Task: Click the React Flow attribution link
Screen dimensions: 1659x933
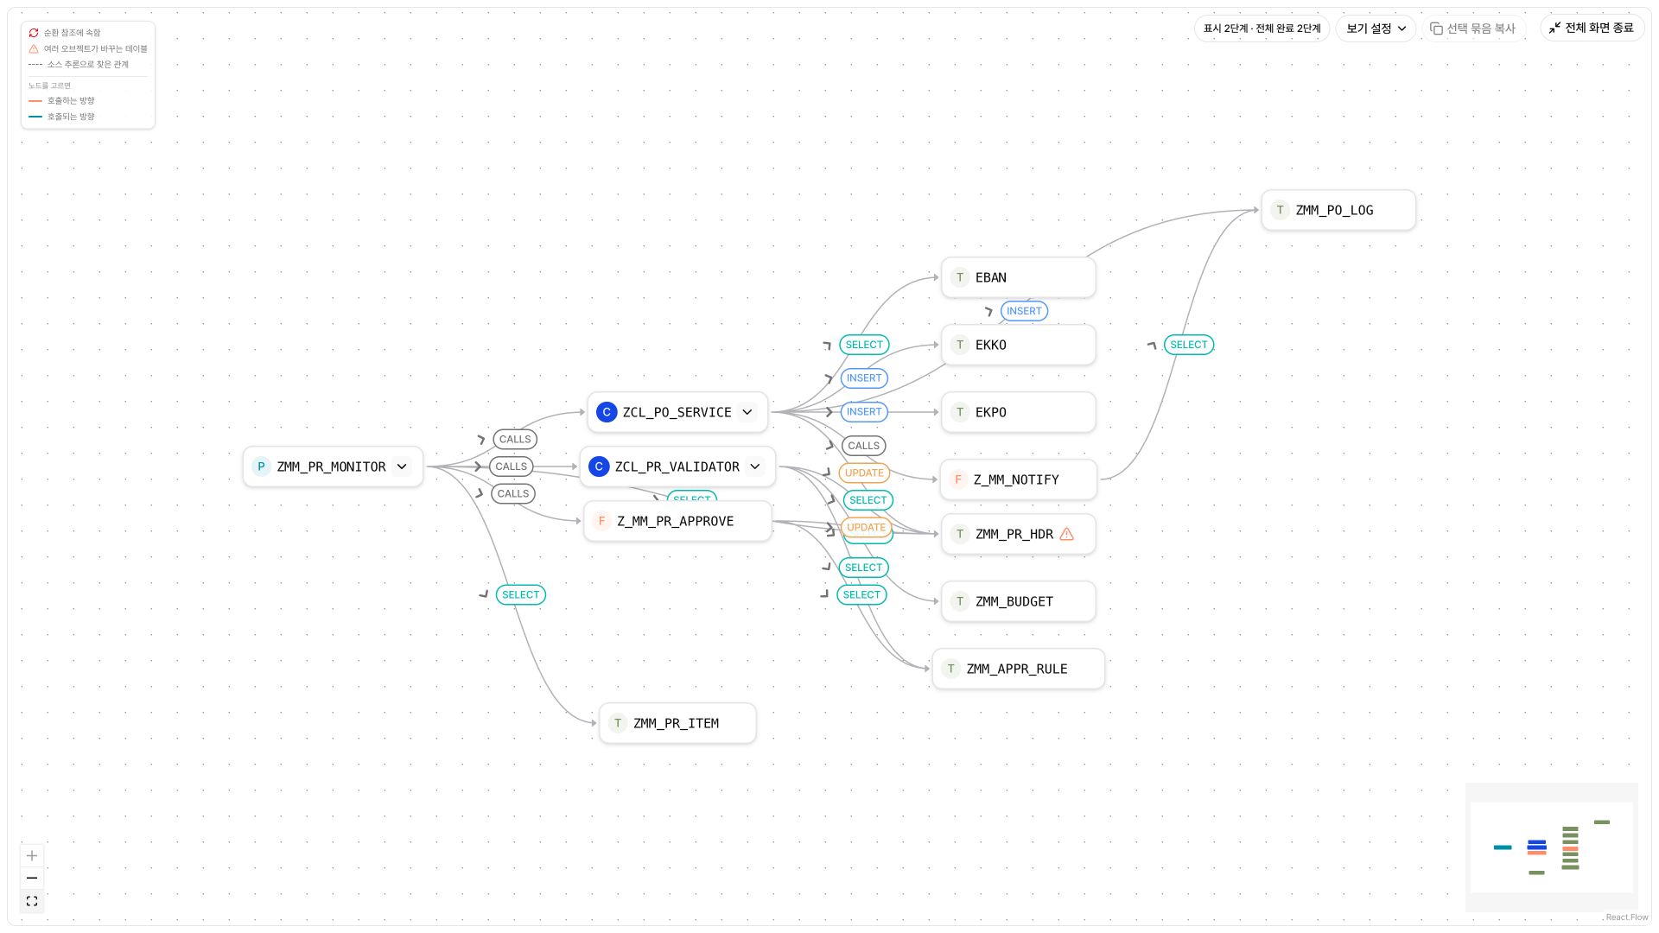Action: tap(1627, 917)
